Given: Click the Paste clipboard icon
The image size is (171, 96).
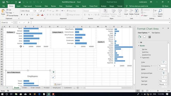Looking at the screenshot, I should 3,11.
